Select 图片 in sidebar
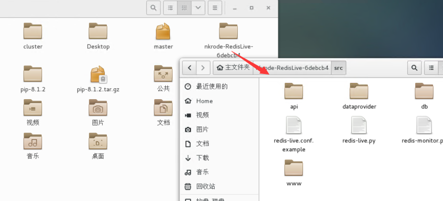This screenshot has height=201, width=443. 219,130
